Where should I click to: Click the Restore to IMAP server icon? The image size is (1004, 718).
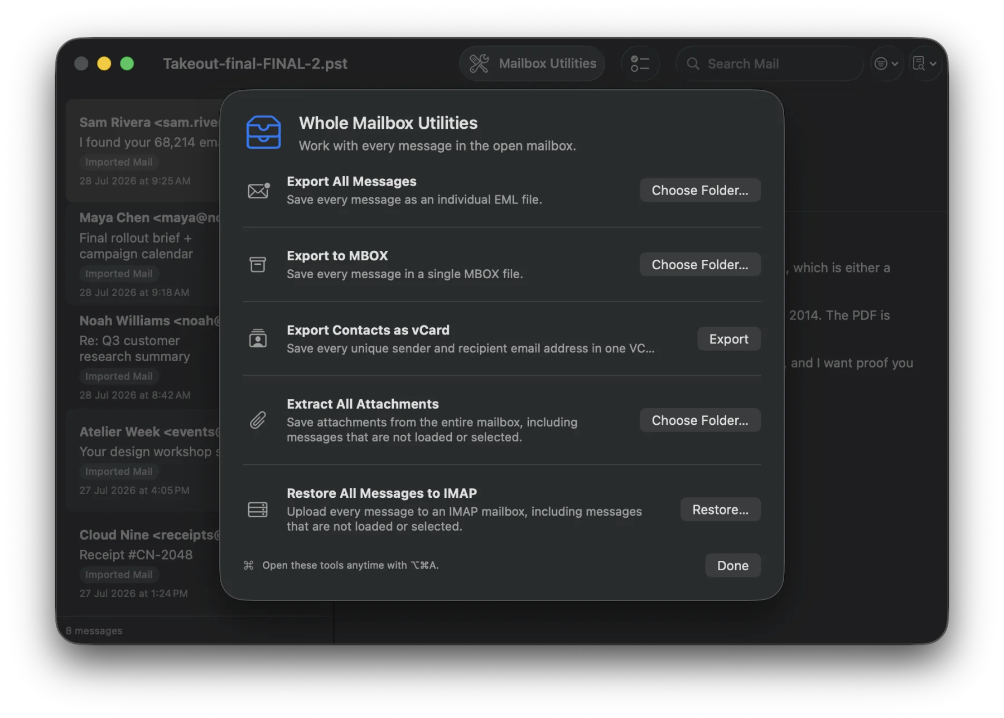click(x=258, y=510)
